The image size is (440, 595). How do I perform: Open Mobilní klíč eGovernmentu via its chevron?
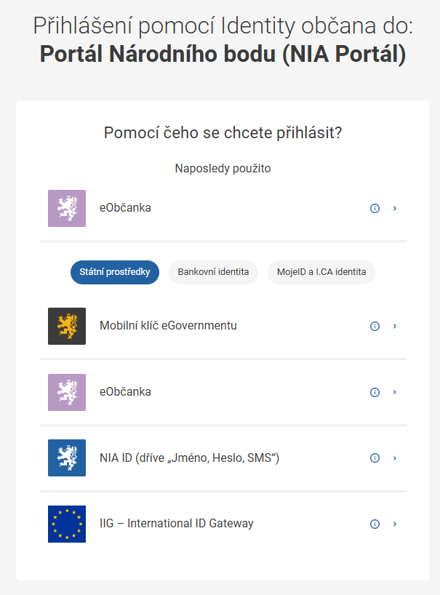pyautogui.click(x=395, y=326)
